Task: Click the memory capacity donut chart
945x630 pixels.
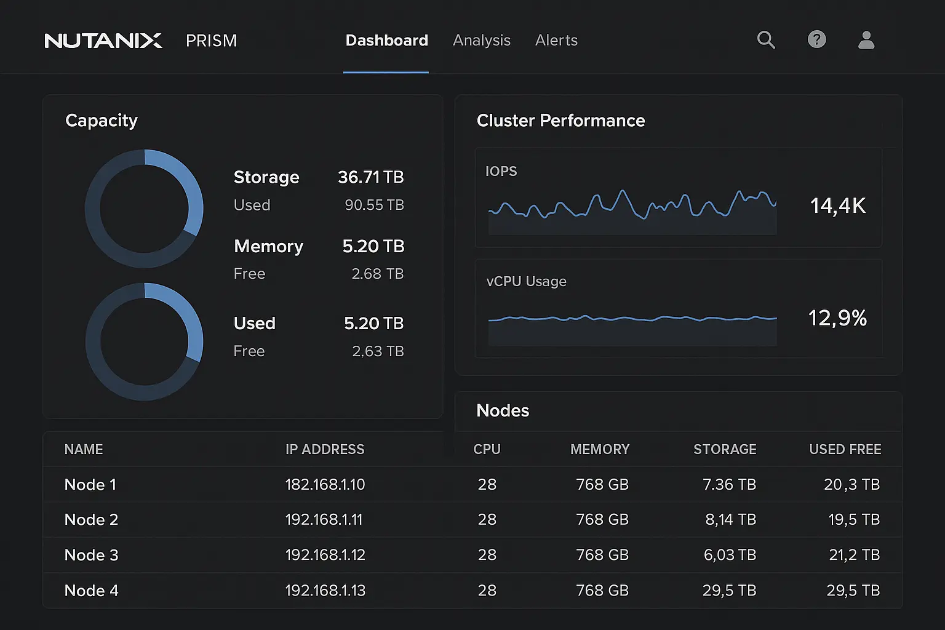Action: point(144,341)
